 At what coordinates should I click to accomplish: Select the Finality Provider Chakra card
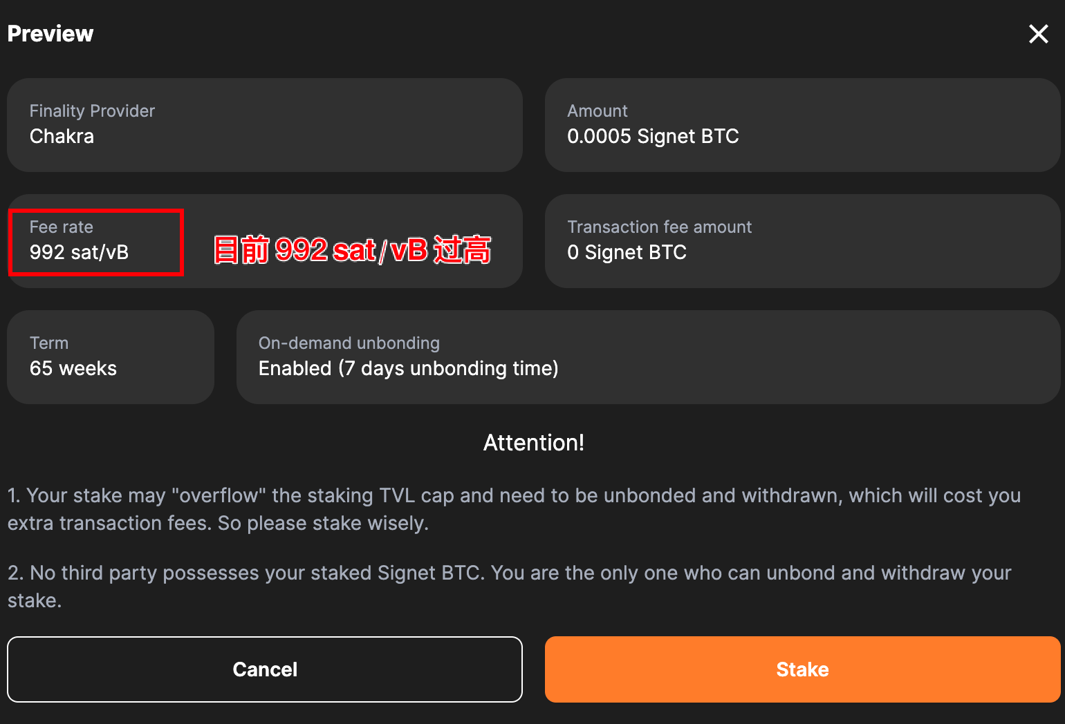(x=265, y=125)
